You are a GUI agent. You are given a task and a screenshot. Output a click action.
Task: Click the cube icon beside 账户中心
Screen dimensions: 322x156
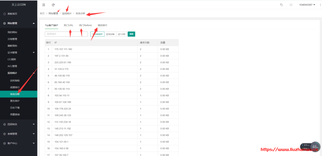(x=4, y=143)
